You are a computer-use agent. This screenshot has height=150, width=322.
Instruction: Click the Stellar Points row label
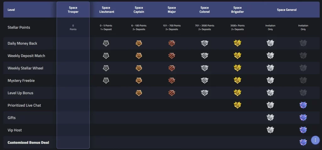[x=19, y=27]
